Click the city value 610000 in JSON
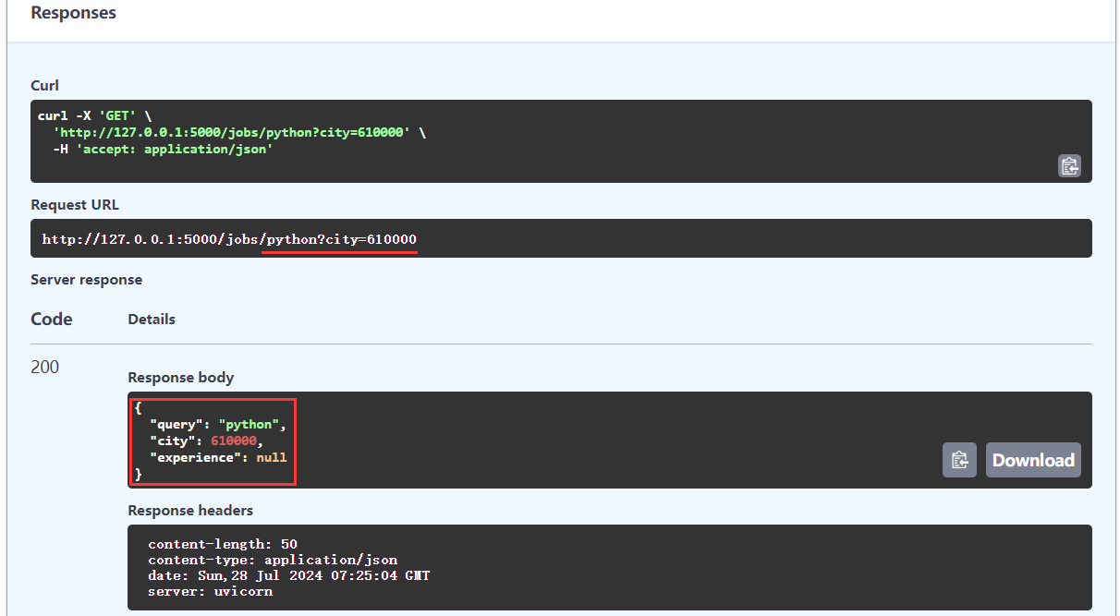 click(x=233, y=441)
